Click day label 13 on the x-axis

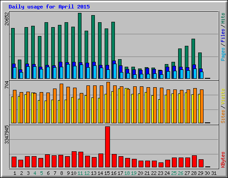pos(94,173)
